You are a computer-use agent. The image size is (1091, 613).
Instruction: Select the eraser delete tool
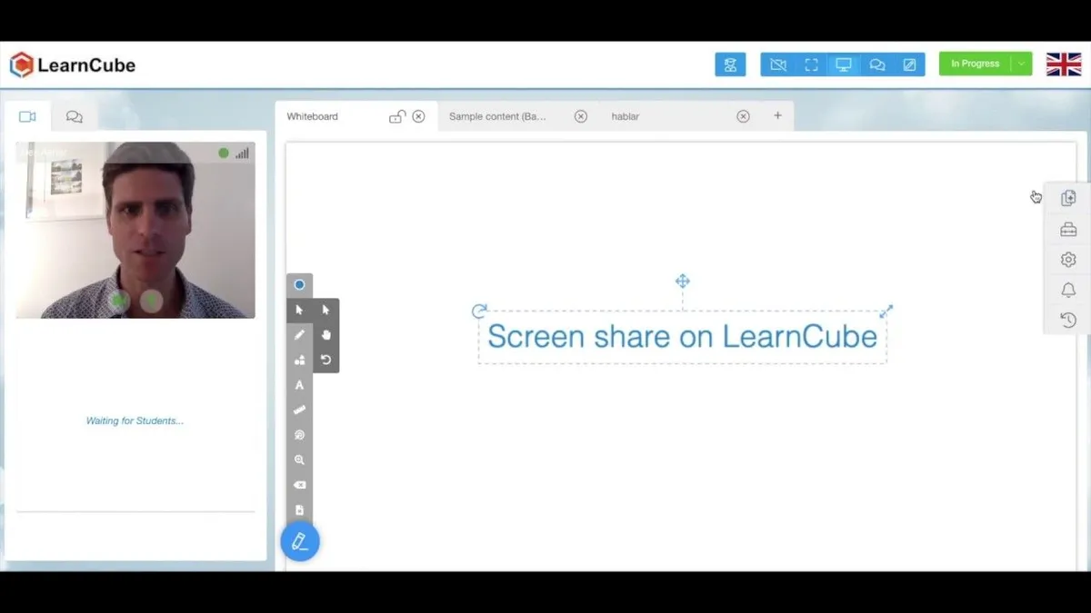click(299, 485)
